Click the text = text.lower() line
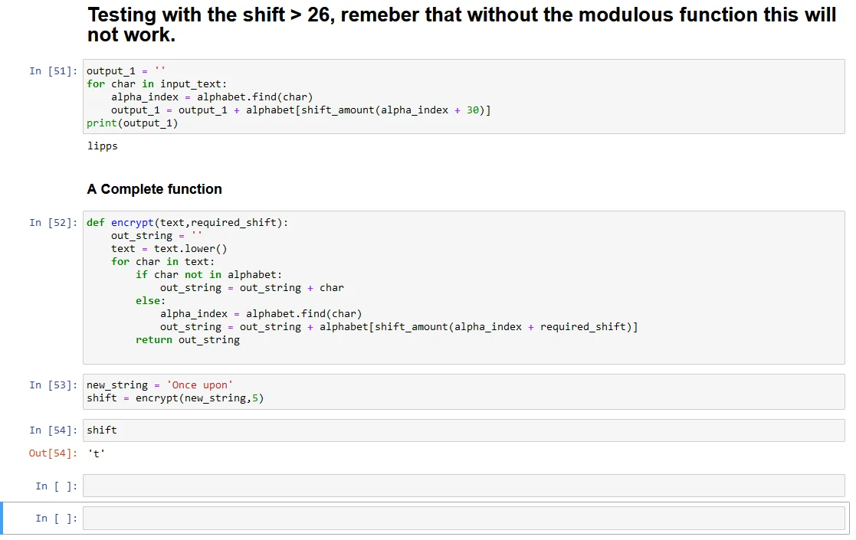The image size is (856, 540). [x=169, y=249]
